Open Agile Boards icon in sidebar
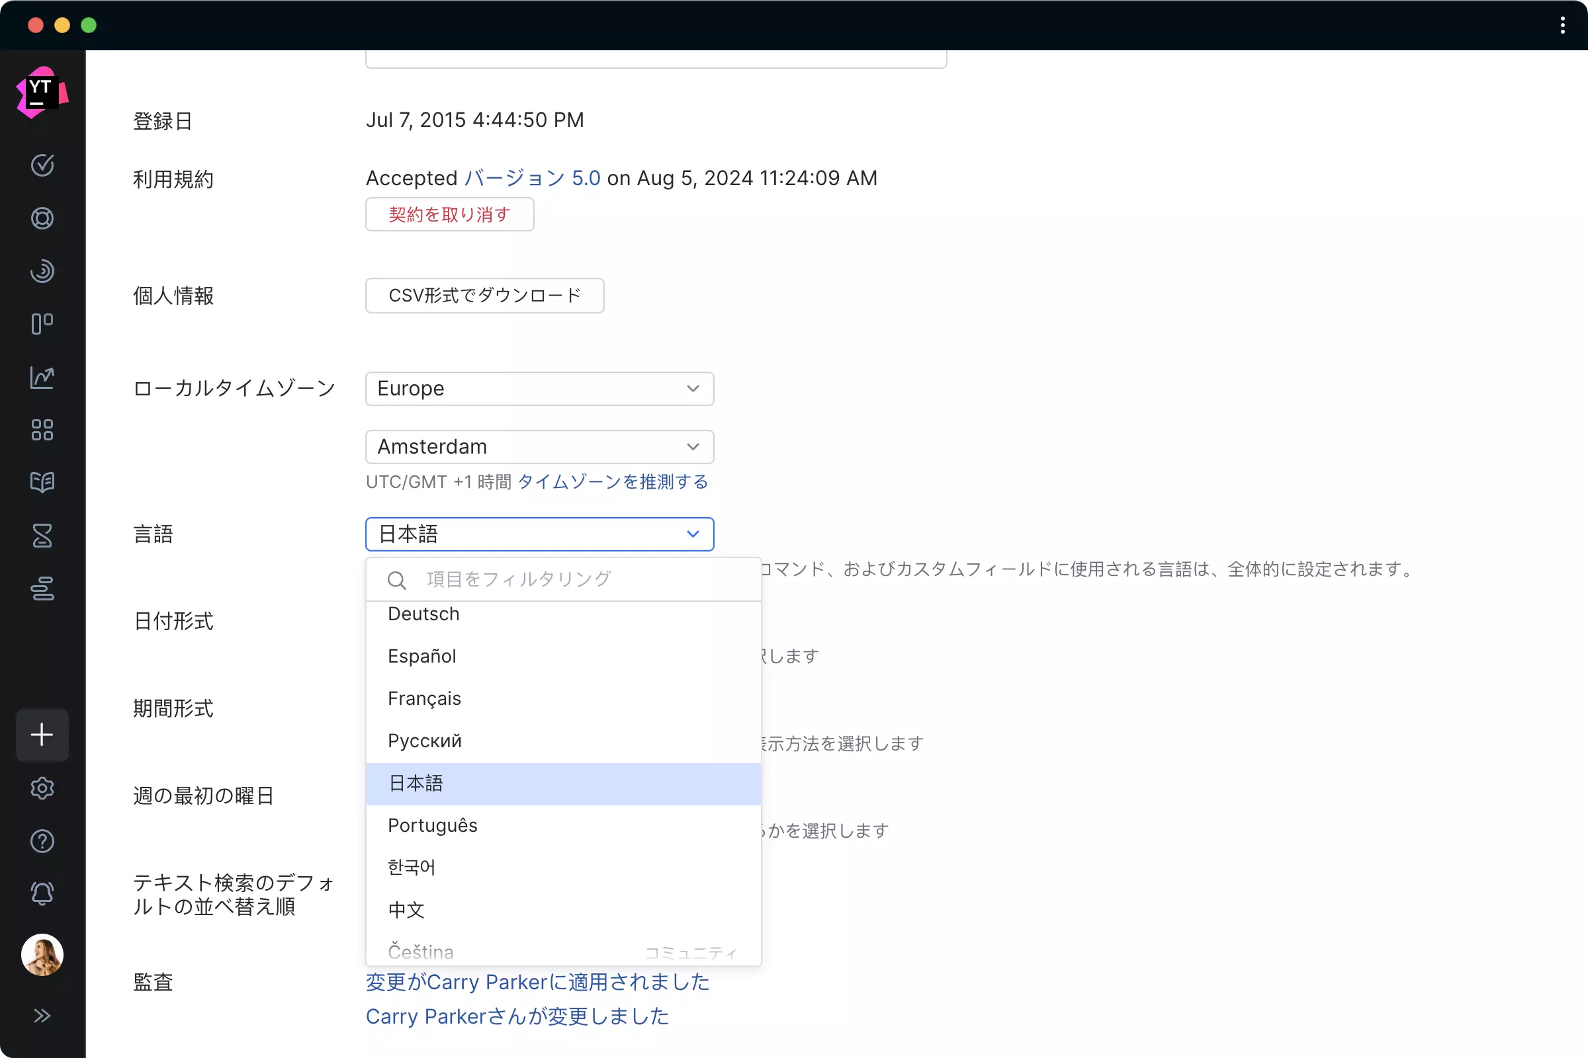The width and height of the screenshot is (1588, 1058). [x=42, y=324]
